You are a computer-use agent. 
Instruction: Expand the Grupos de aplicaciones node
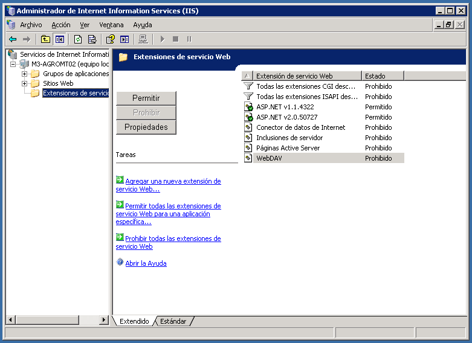coord(24,74)
